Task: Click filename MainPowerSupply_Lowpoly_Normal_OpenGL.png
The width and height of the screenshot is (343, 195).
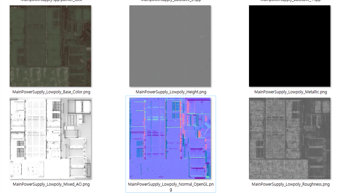Action: click(x=171, y=187)
